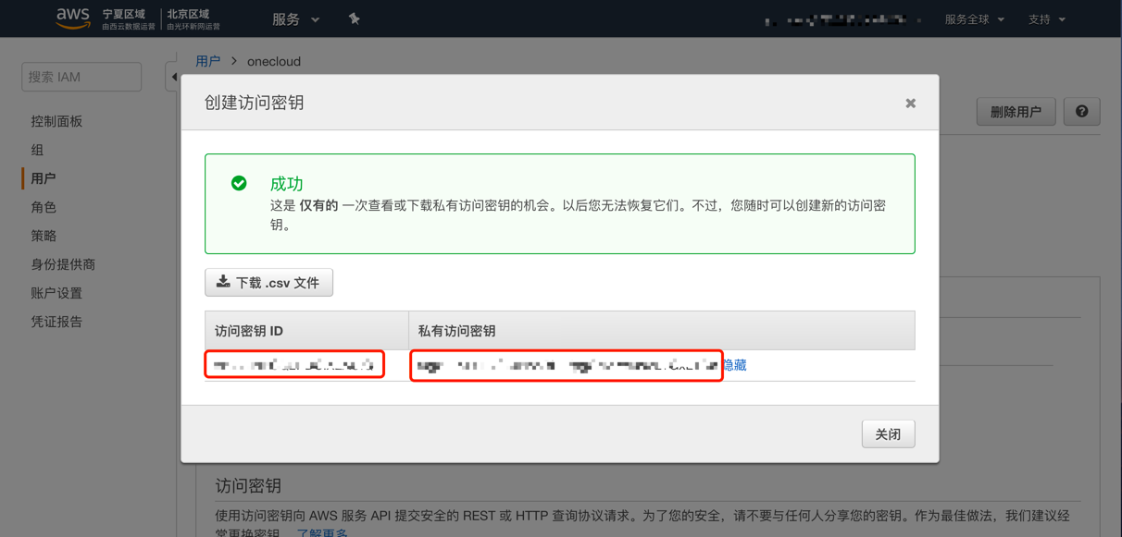This screenshot has height=537, width=1122.
Task: Go to 角色 roles in sidebar
Action: [x=44, y=207]
